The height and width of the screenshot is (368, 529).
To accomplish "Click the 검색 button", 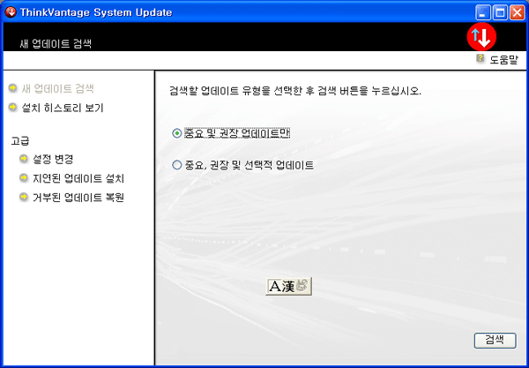I will click(495, 341).
